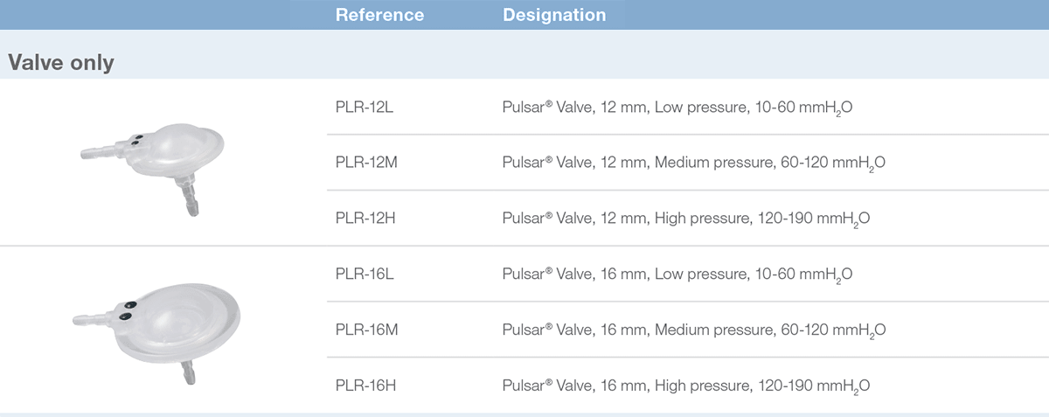The width and height of the screenshot is (1049, 417).
Task: Click the Valve only section heading
Action: (x=61, y=63)
